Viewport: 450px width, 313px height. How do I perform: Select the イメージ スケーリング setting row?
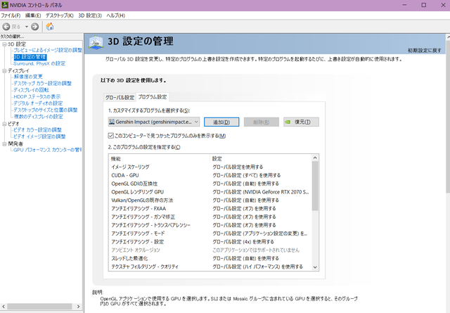(x=210, y=167)
